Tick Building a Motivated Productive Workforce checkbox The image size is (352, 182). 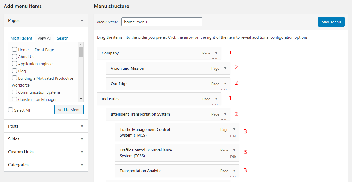pos(14,78)
